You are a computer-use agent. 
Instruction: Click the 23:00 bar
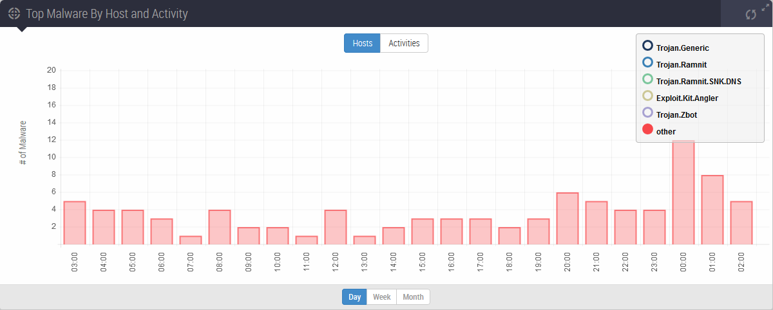tap(654, 228)
